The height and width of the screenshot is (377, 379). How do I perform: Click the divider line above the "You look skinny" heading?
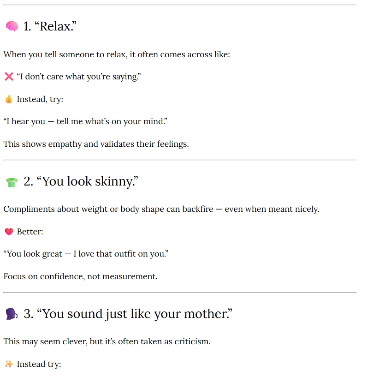pyautogui.click(x=180, y=160)
